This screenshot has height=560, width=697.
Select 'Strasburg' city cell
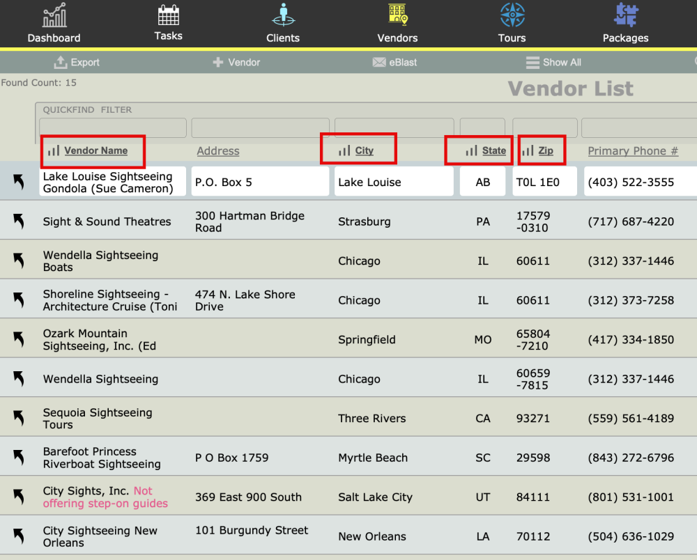(x=365, y=221)
